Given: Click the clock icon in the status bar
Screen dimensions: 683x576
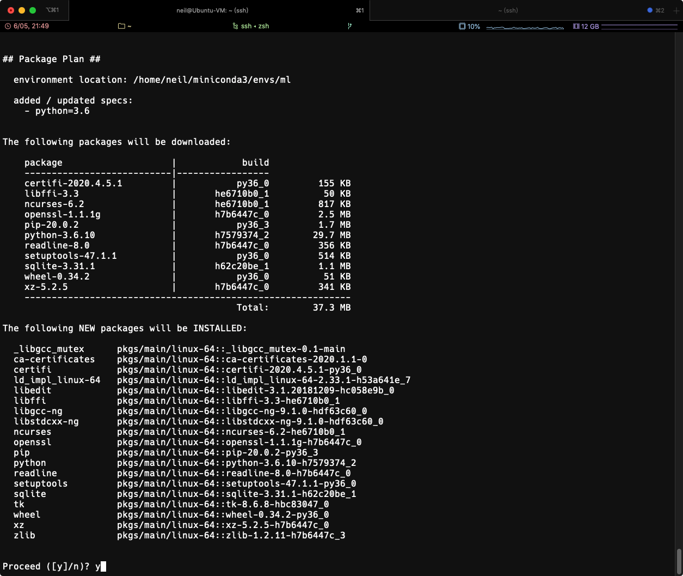Looking at the screenshot, I should 8,26.
